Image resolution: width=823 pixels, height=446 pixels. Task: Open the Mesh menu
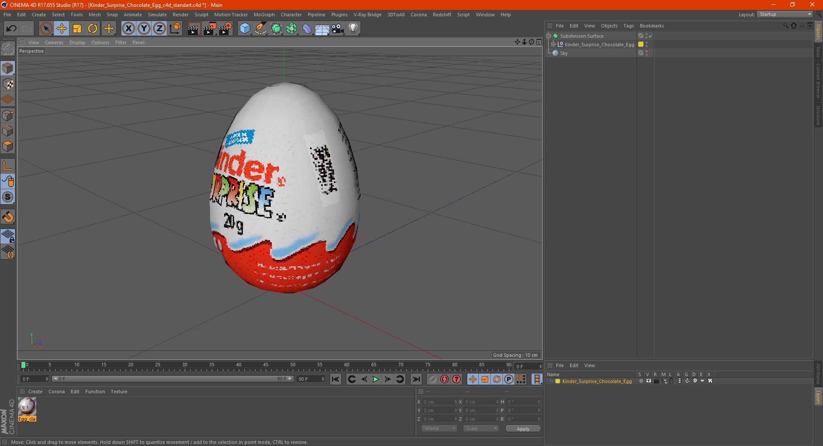[94, 15]
